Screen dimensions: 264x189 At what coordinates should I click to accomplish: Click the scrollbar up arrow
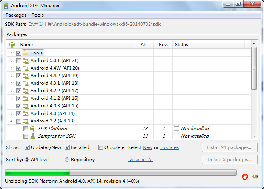[x=254, y=43]
